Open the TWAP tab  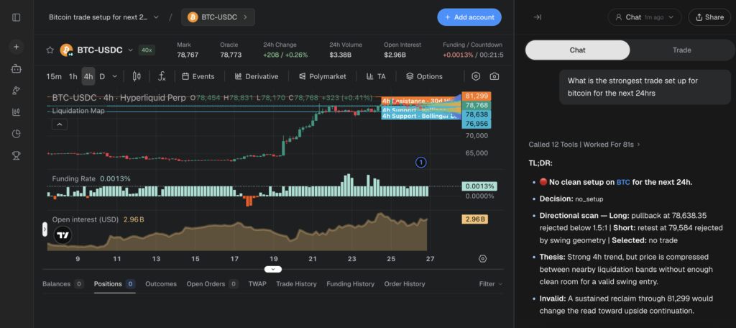[x=257, y=284]
